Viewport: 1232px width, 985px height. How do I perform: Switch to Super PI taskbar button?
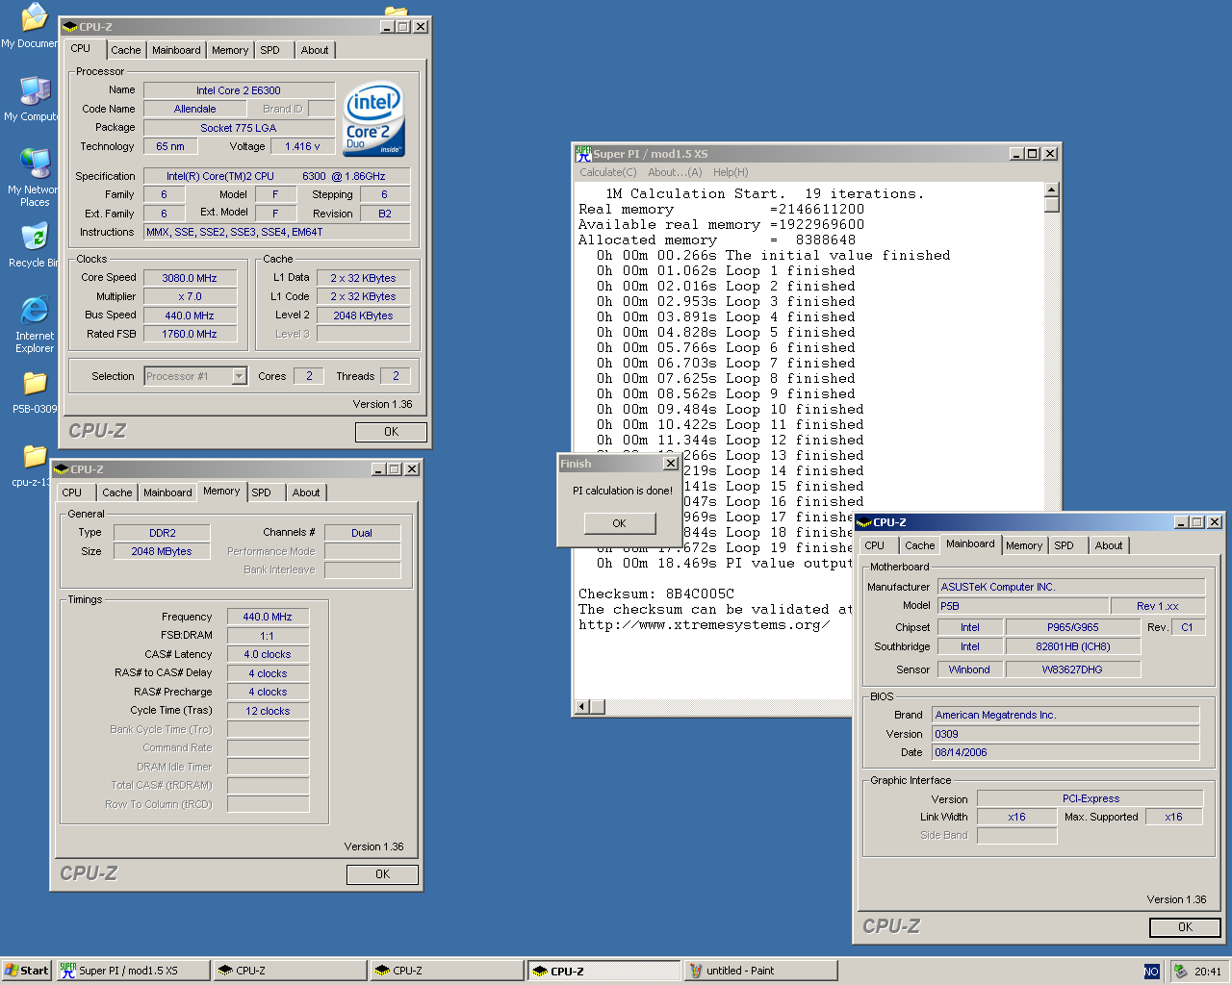click(133, 971)
